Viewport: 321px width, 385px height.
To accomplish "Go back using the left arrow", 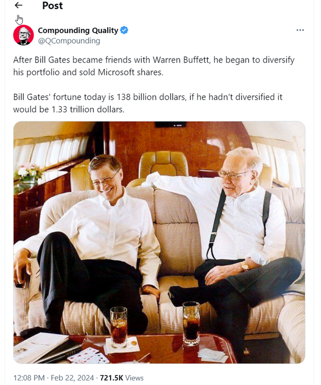I will coord(18,5).
